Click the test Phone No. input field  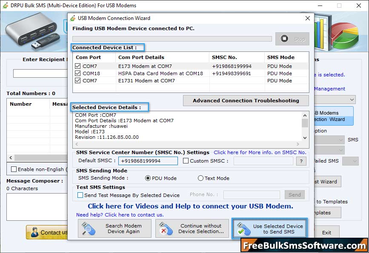(x=252, y=194)
